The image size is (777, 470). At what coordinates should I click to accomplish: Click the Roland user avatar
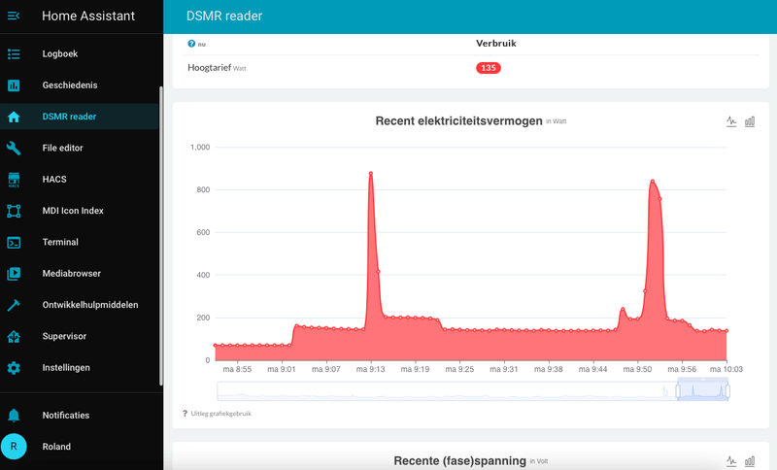pos(14,447)
